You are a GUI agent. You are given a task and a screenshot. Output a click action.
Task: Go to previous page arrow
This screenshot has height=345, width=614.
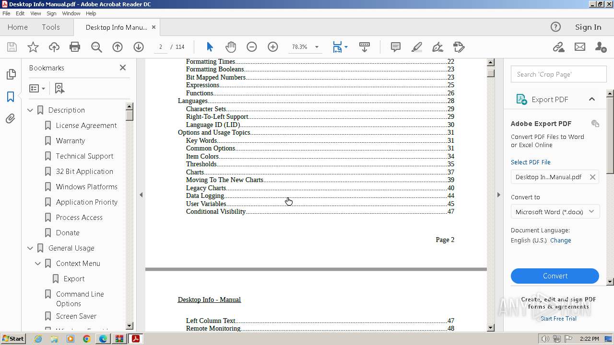(118, 47)
